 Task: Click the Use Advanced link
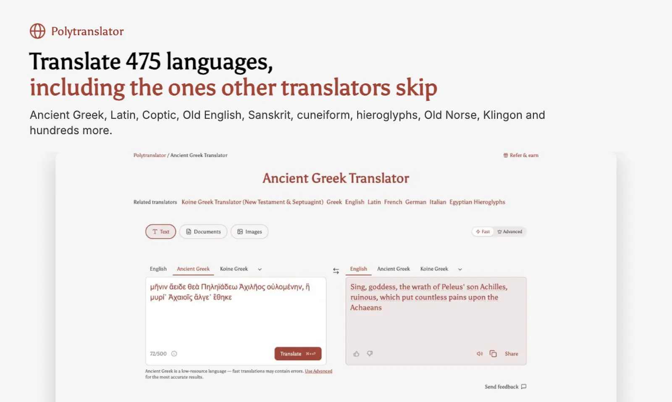[318, 371]
